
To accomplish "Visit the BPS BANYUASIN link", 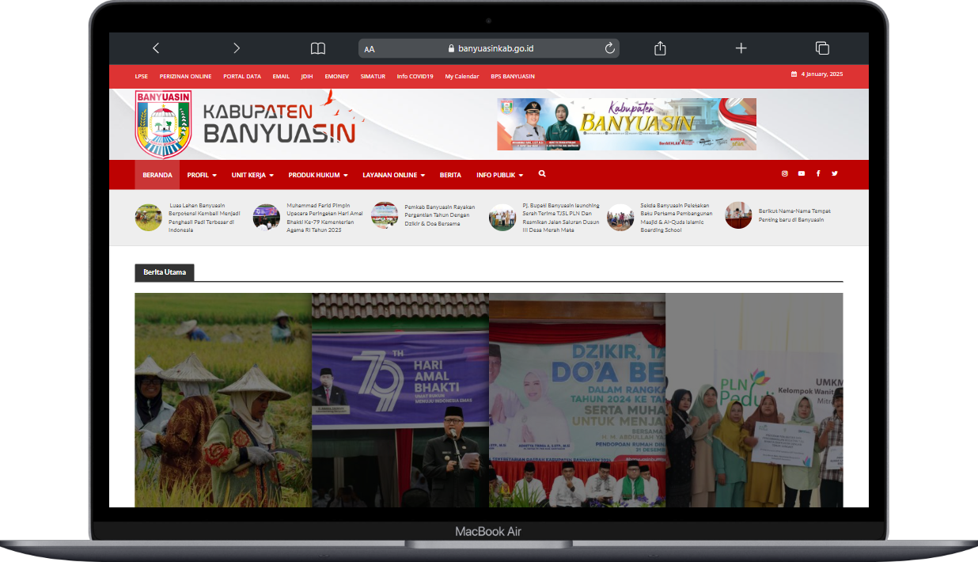I will 513,77.
